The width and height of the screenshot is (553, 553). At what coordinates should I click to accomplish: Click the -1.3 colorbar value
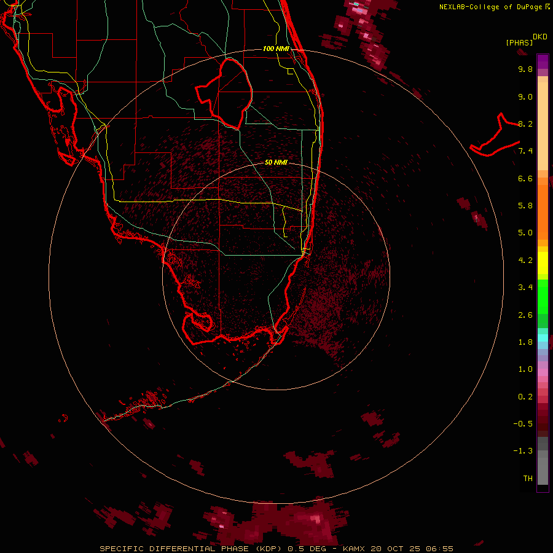pos(523,451)
